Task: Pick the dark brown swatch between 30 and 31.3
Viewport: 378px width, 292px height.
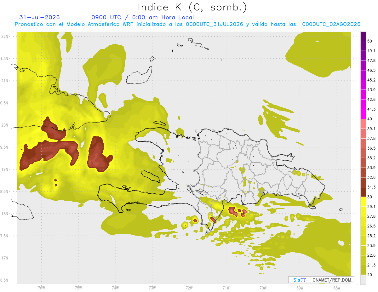Action: pos(364,192)
